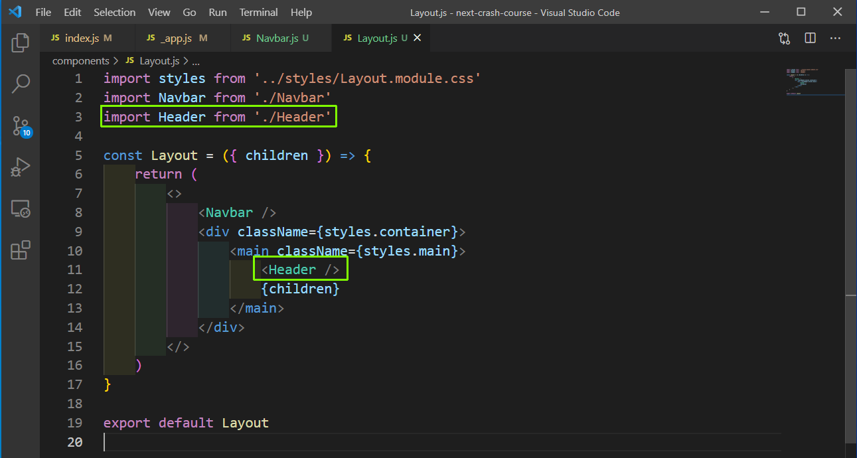Click the components breadcrumb
The height and width of the screenshot is (458, 857).
[81, 61]
